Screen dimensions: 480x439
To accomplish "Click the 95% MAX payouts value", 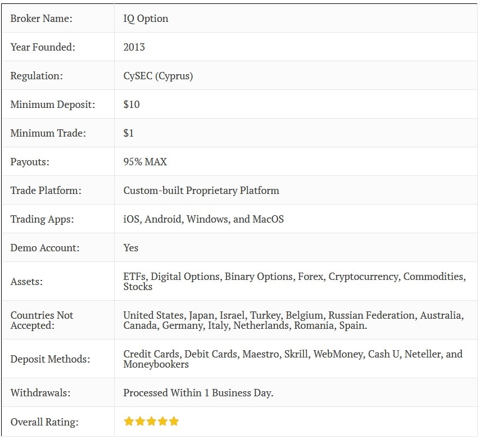I will [x=145, y=162].
